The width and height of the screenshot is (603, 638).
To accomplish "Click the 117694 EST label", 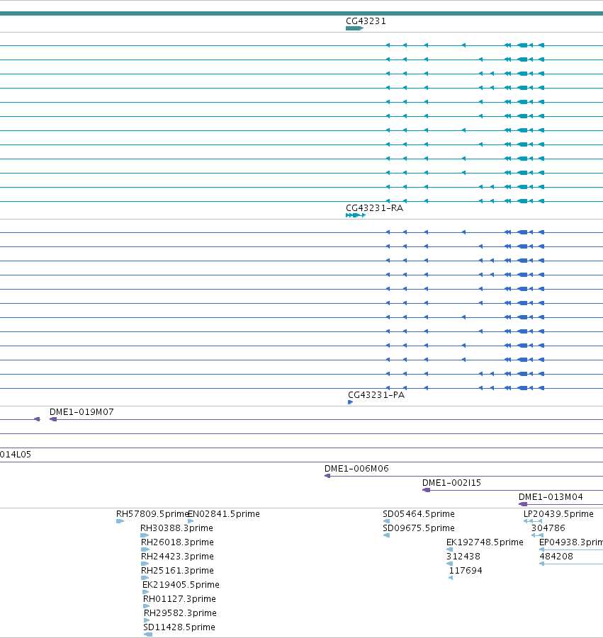I will pos(466,571).
